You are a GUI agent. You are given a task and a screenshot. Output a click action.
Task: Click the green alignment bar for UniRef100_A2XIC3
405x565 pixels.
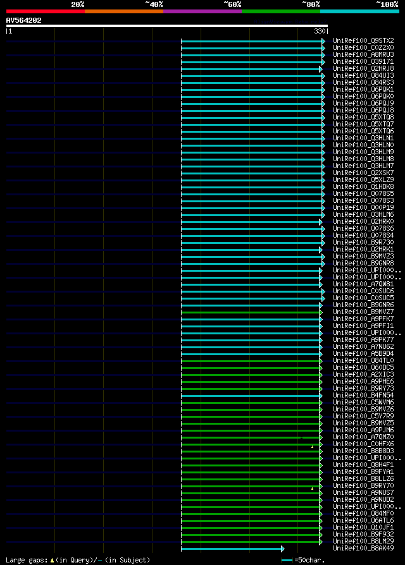point(251,375)
